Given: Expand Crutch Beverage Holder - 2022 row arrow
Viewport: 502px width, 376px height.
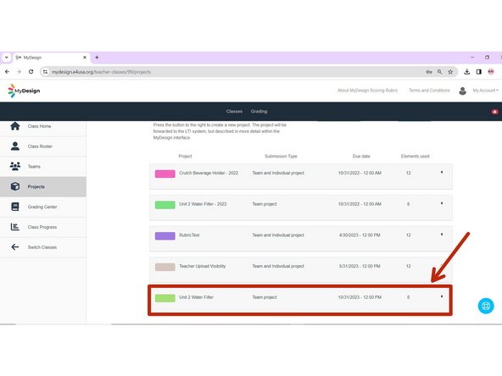Looking at the screenshot, I should [442, 173].
